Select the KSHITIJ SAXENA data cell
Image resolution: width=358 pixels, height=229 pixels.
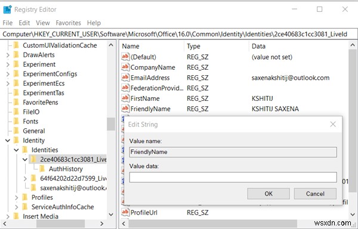coord(275,109)
